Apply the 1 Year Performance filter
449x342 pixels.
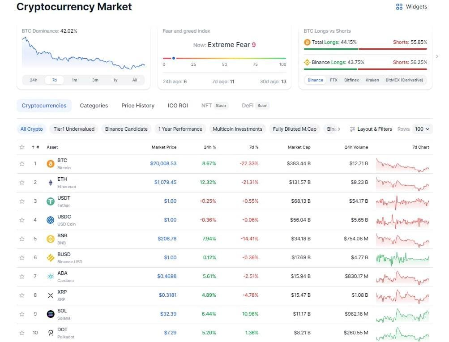180,129
